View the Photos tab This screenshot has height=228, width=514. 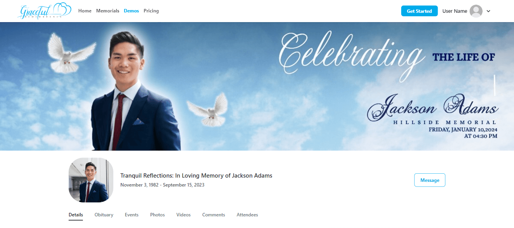coord(157,215)
